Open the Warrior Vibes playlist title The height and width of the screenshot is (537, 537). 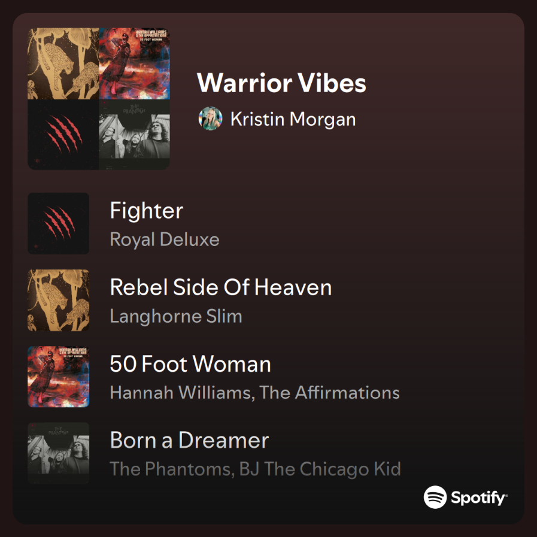pos(281,83)
